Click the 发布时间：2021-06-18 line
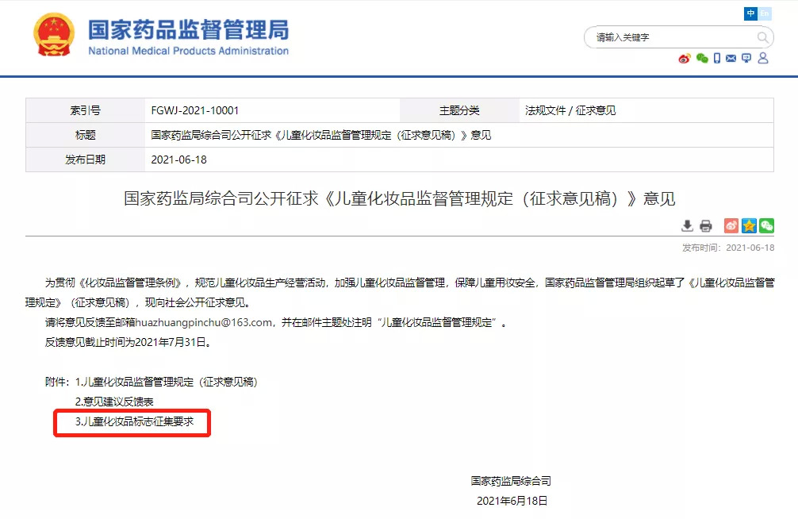The width and height of the screenshot is (798, 519). [x=728, y=248]
